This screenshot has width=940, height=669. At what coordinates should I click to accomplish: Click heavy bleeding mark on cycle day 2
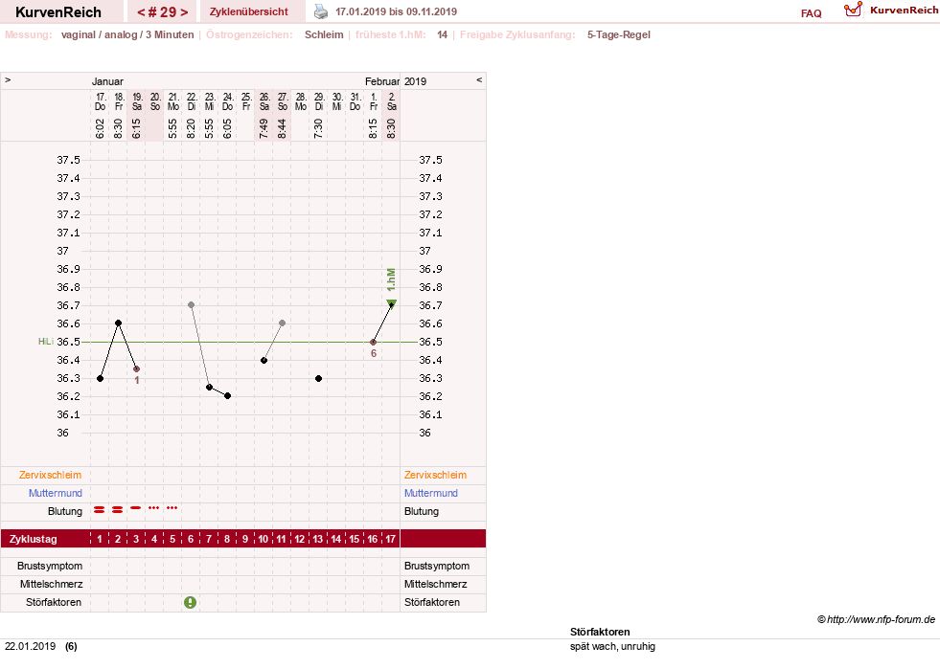(x=118, y=510)
